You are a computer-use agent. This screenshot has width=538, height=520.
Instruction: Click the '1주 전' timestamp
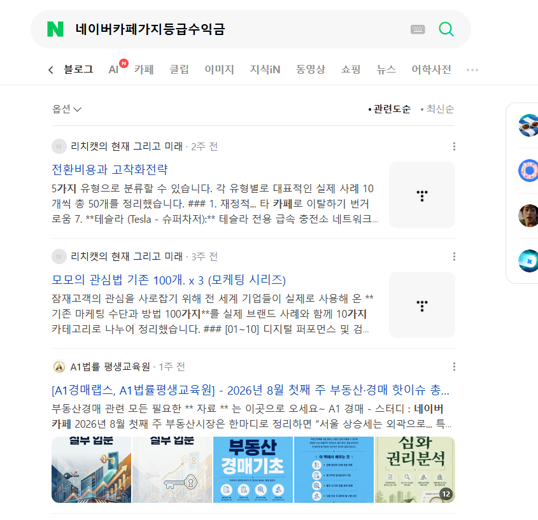click(171, 367)
